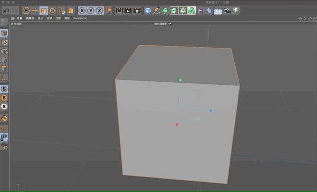
Task: Click the green Y axis handle
Action: click(x=180, y=80)
